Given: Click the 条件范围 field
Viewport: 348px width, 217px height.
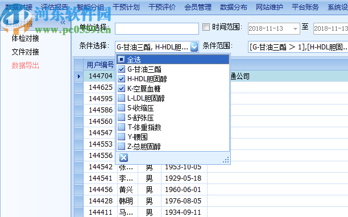Looking at the screenshot, I should click(x=298, y=47).
